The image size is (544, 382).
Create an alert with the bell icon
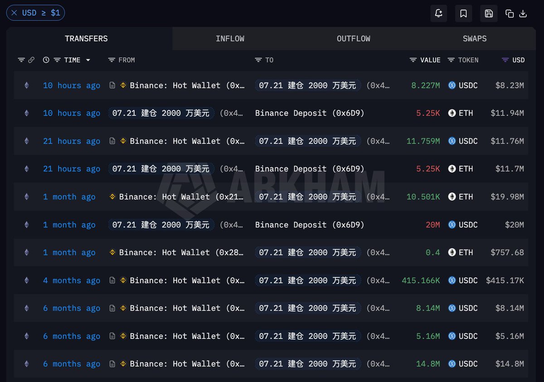438,14
